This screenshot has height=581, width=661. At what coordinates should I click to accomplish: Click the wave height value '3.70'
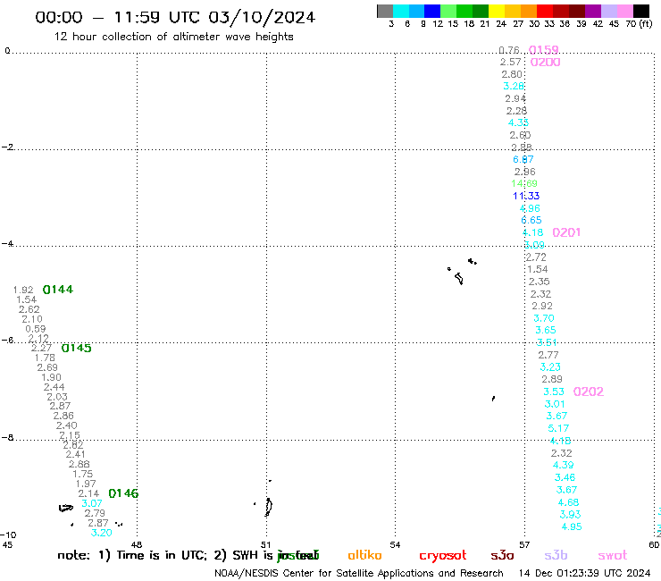click(x=544, y=318)
